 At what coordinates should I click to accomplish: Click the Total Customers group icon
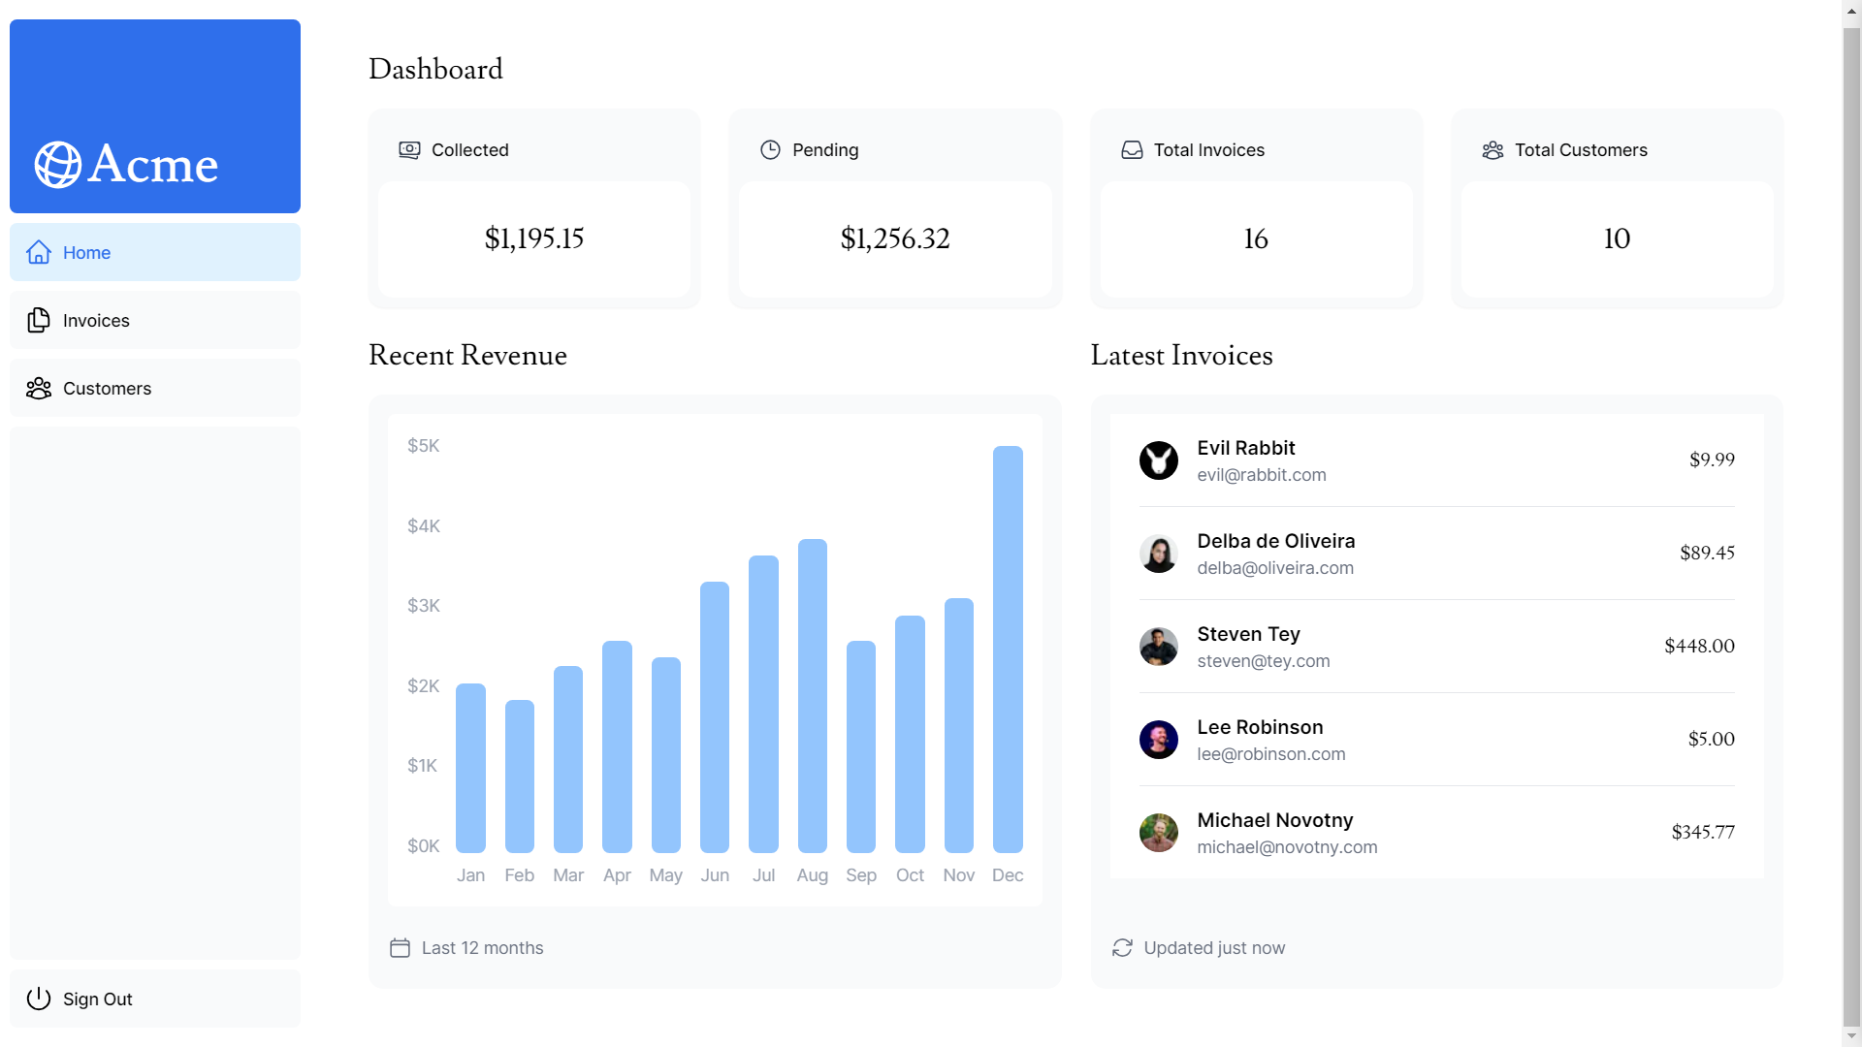pyautogui.click(x=1493, y=150)
